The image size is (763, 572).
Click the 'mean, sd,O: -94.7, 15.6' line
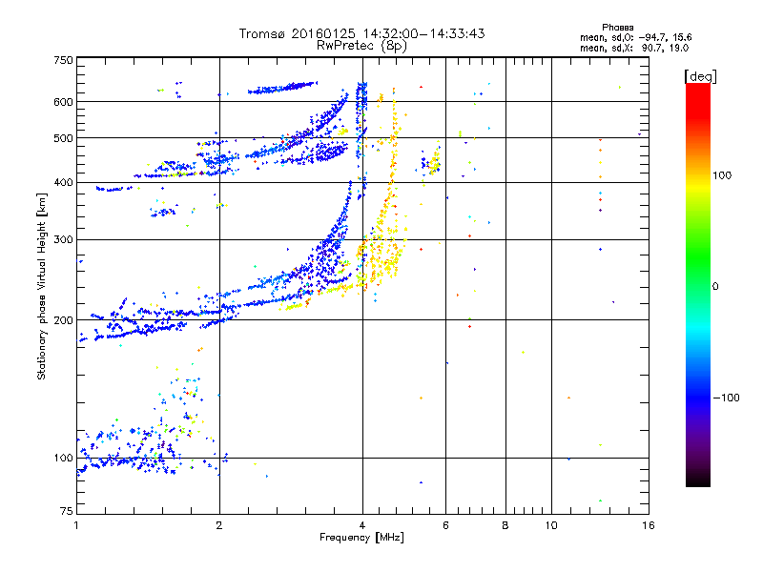tap(635, 37)
